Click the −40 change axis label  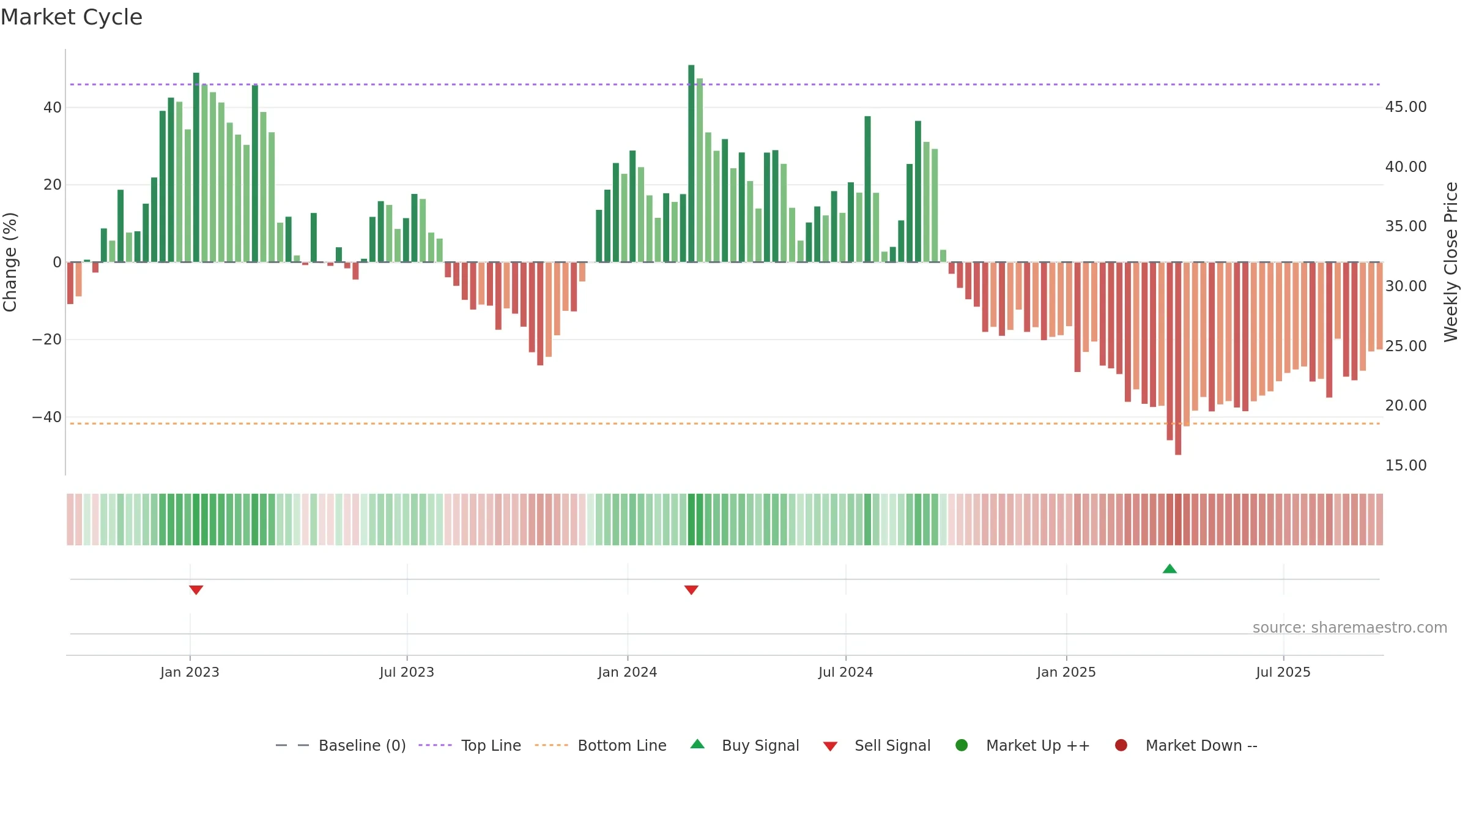point(46,417)
